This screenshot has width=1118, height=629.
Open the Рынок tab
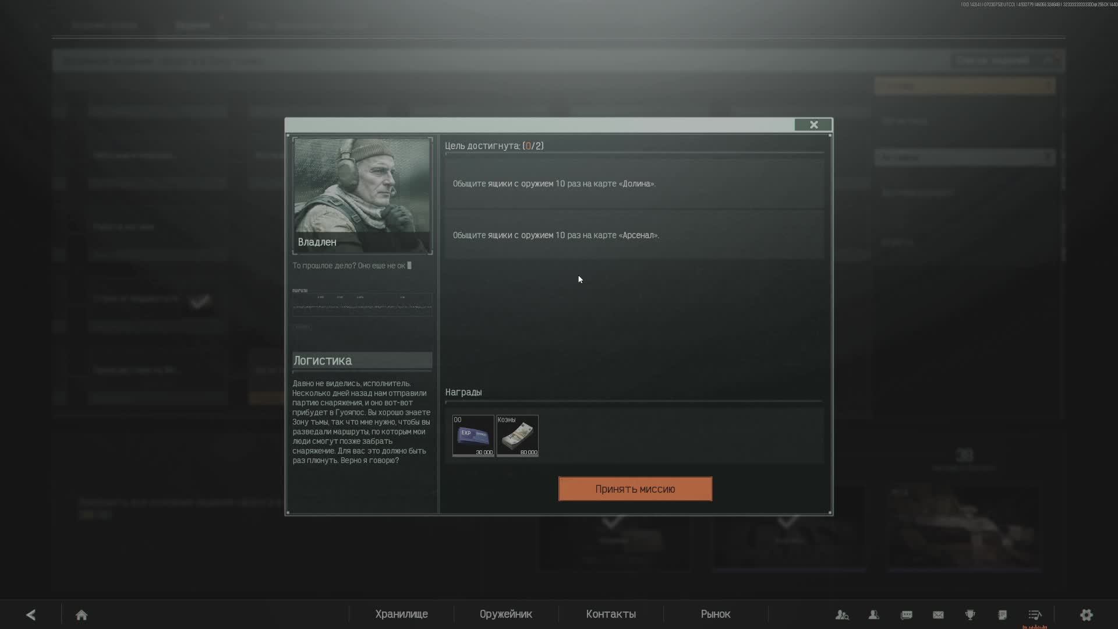[x=716, y=614]
